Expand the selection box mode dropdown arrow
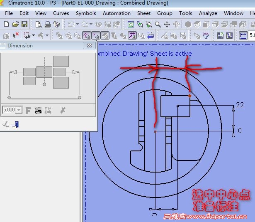Viewport: 255px width, 222px height. [33, 35]
